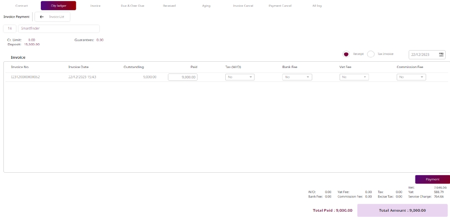Open the Commission Fee dropdown

pos(411,77)
